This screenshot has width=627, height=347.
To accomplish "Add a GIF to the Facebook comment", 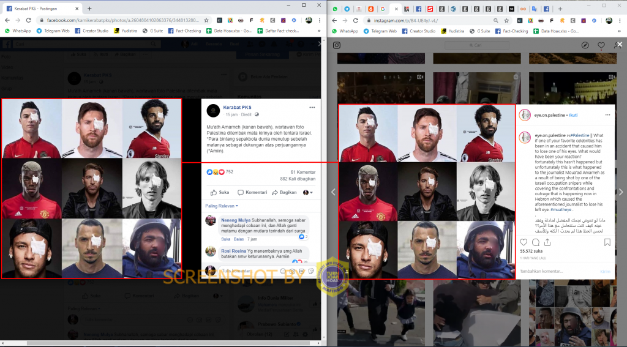I will [301, 271].
